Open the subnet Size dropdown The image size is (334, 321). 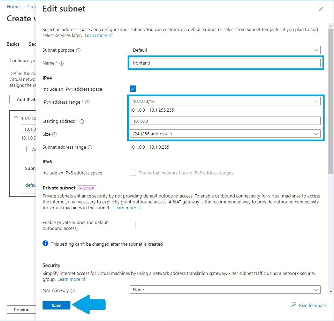click(x=225, y=134)
